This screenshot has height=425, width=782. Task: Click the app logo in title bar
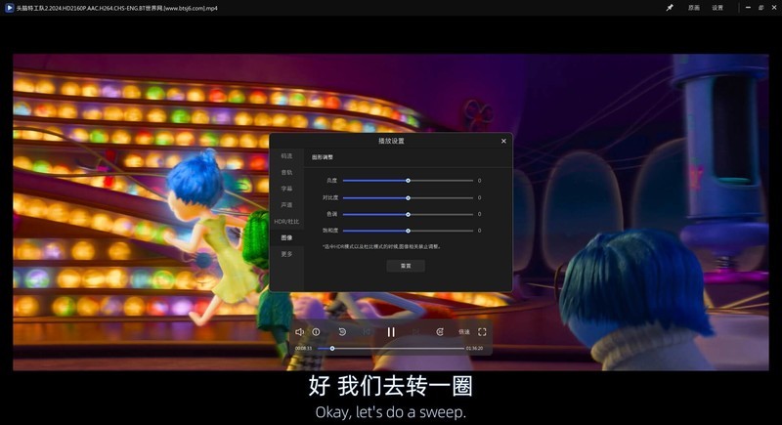pyautogui.click(x=9, y=8)
